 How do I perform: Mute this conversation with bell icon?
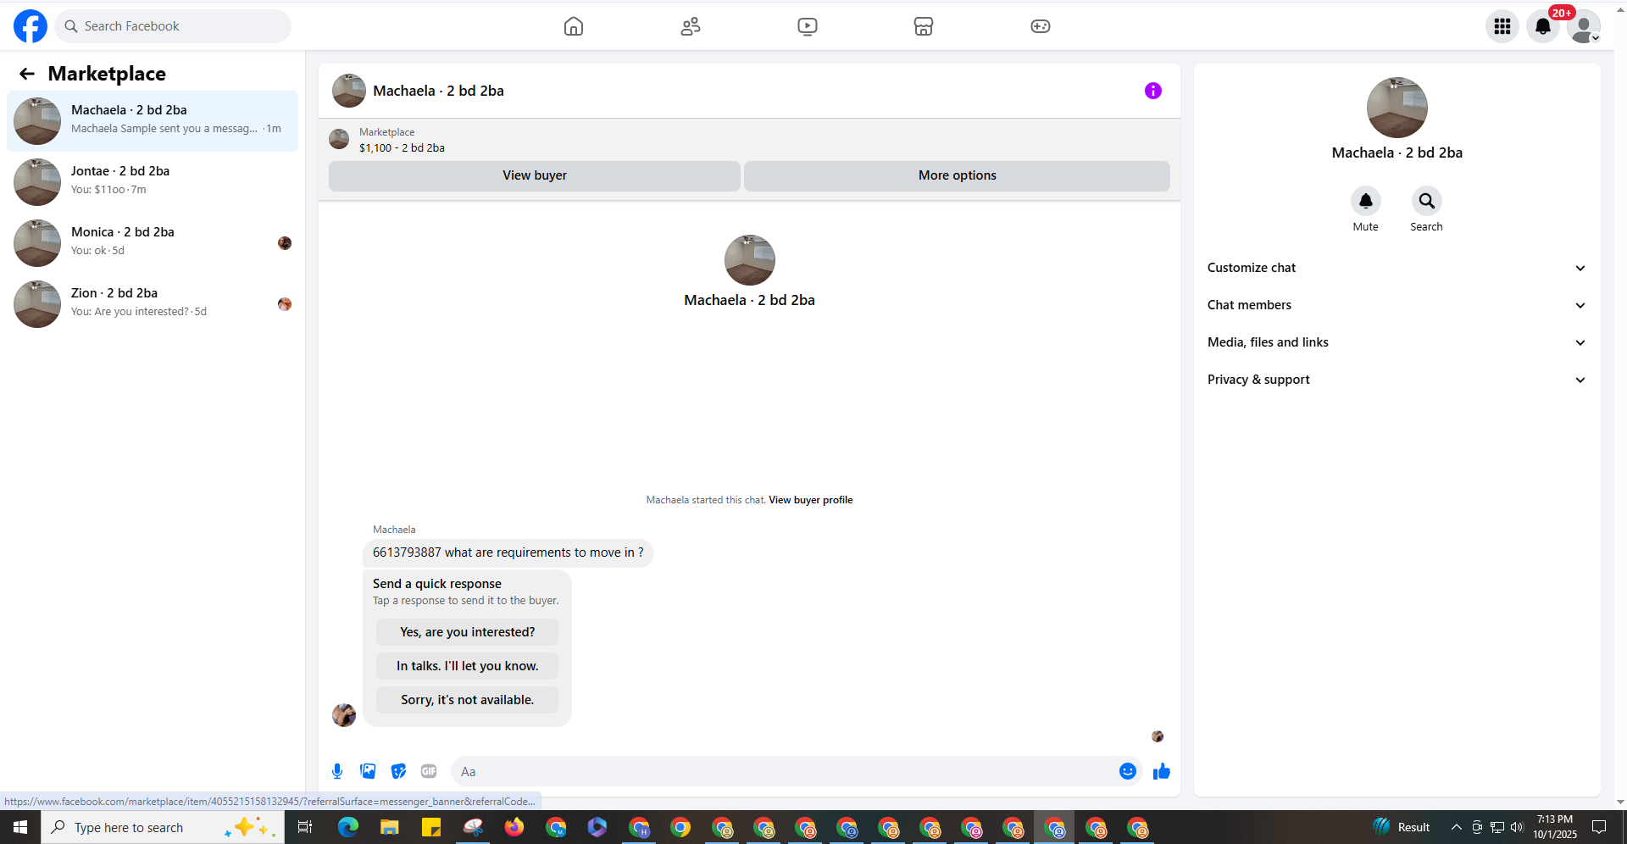[1366, 201]
